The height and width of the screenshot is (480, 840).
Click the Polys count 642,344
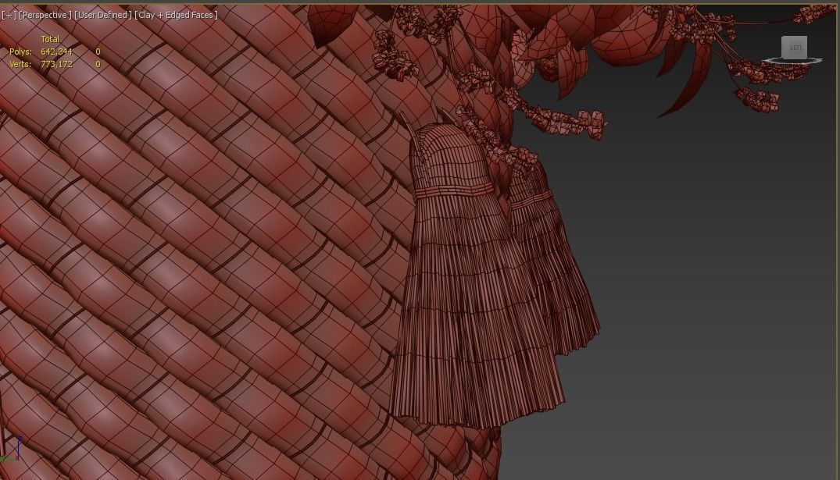point(56,52)
